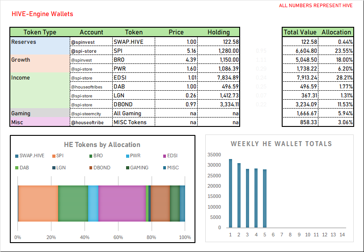
Task: Select the week 2 bar in weekly totals
Action: [239, 195]
